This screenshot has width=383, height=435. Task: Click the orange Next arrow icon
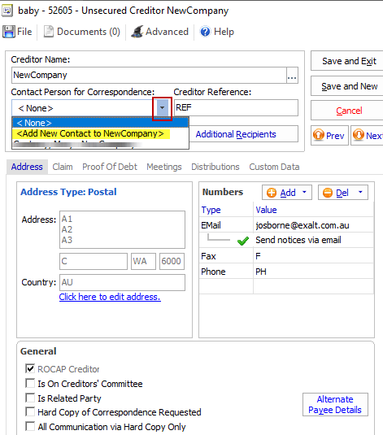click(x=359, y=135)
